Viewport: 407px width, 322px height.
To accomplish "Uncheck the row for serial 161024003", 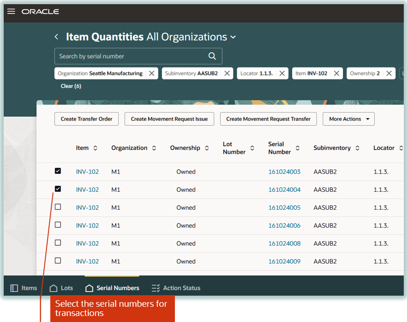I will point(58,171).
